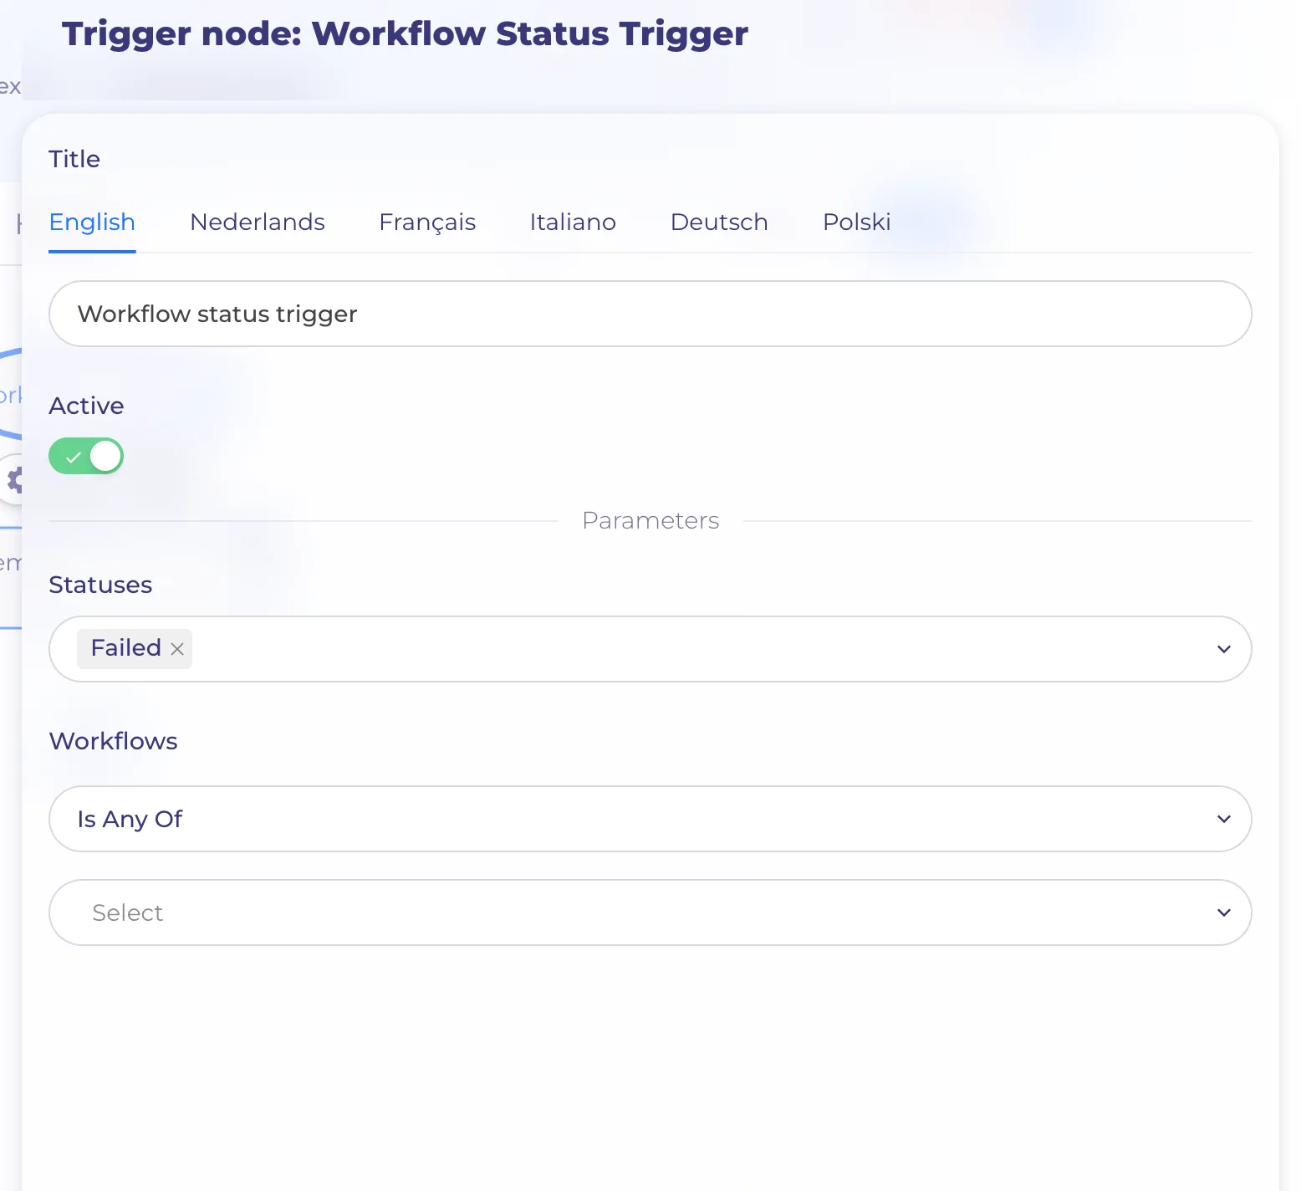The image size is (1301, 1191).
Task: Click the Workflows label
Action: click(x=113, y=741)
